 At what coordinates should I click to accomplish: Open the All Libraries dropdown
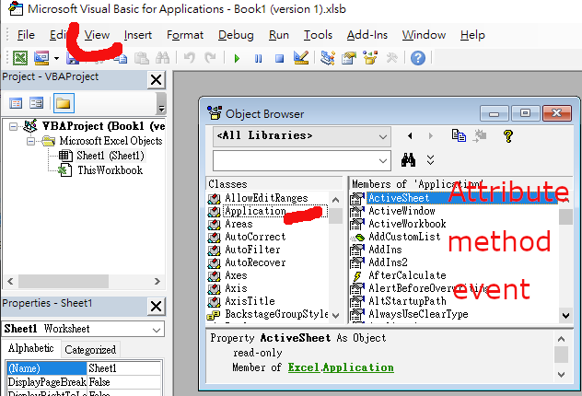point(302,136)
